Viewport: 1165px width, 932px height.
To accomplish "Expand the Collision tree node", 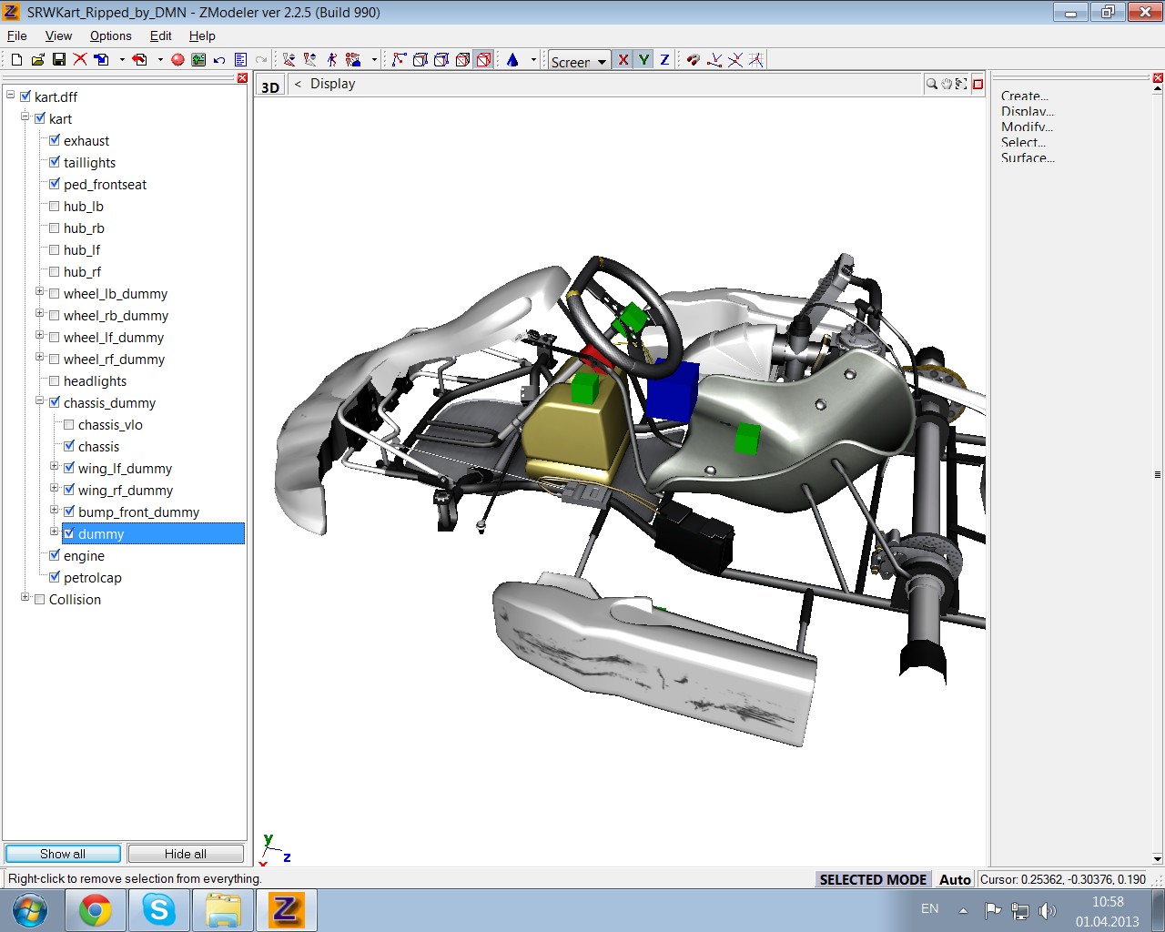I will pos(25,598).
